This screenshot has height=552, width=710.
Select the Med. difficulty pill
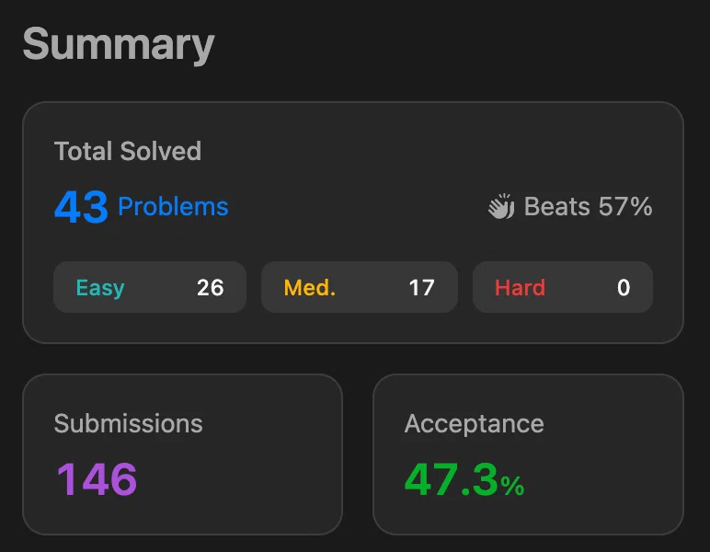coord(359,287)
